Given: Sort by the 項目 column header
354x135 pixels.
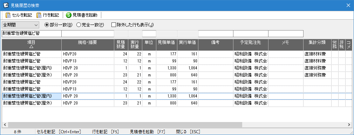Looking at the screenshot, I should click(32, 45).
